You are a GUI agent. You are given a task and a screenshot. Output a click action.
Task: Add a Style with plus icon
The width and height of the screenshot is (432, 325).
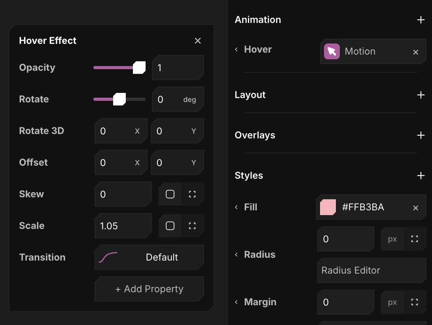(x=421, y=176)
